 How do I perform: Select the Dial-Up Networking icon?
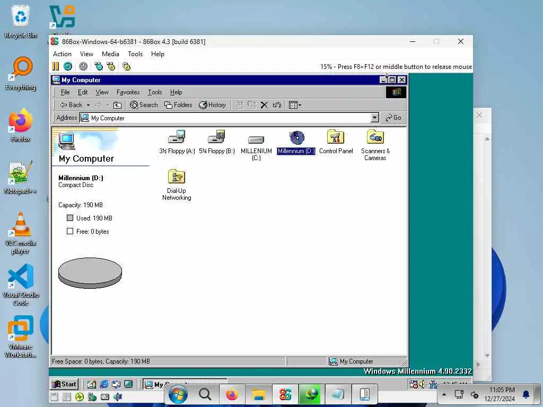click(177, 184)
